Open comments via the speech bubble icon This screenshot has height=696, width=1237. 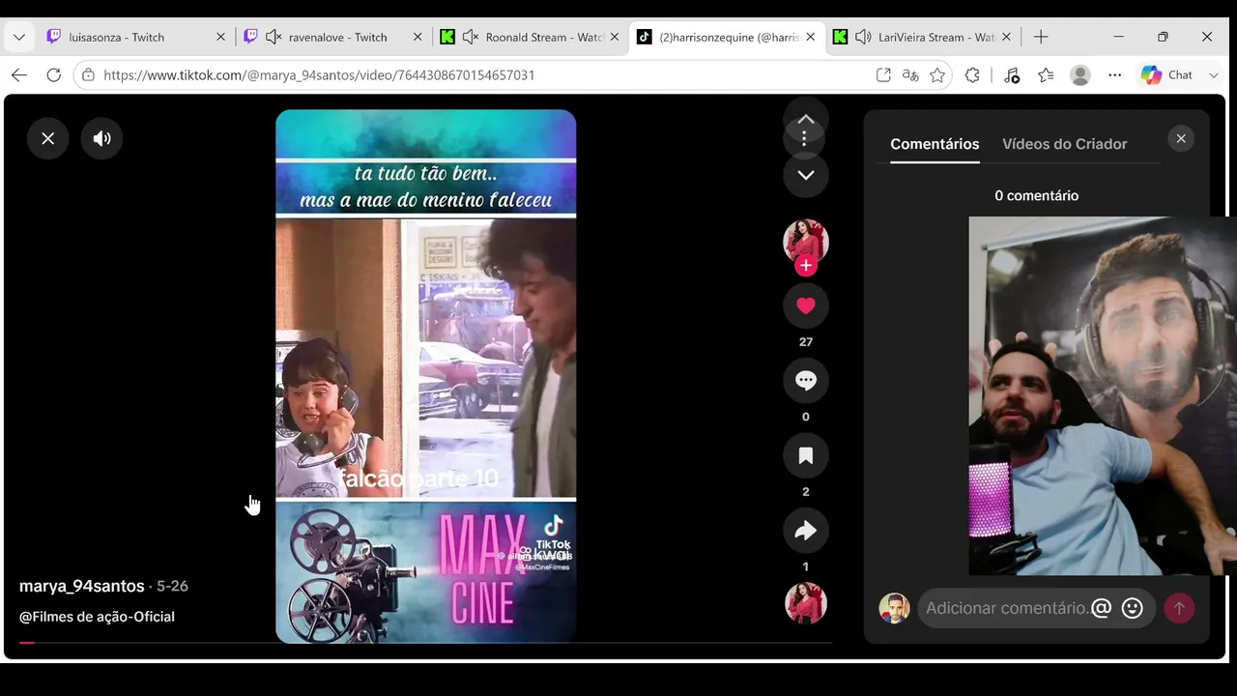click(x=806, y=381)
